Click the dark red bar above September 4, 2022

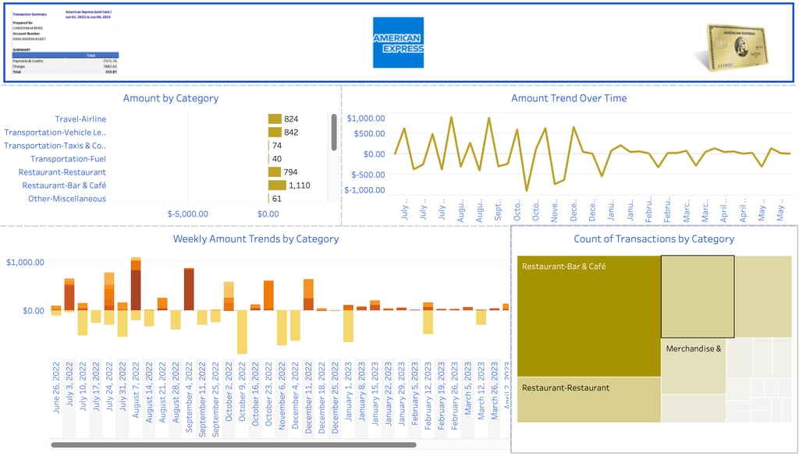tap(189, 289)
